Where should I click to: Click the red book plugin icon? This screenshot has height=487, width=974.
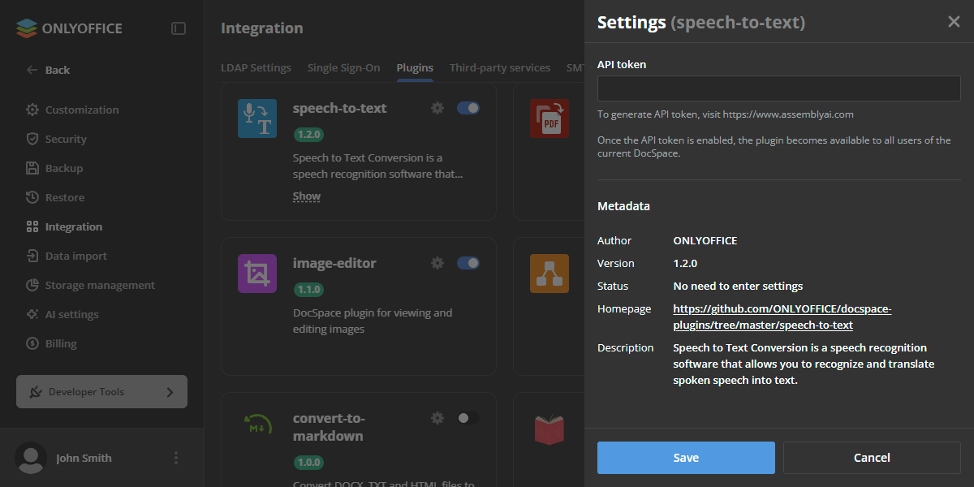[x=549, y=429]
